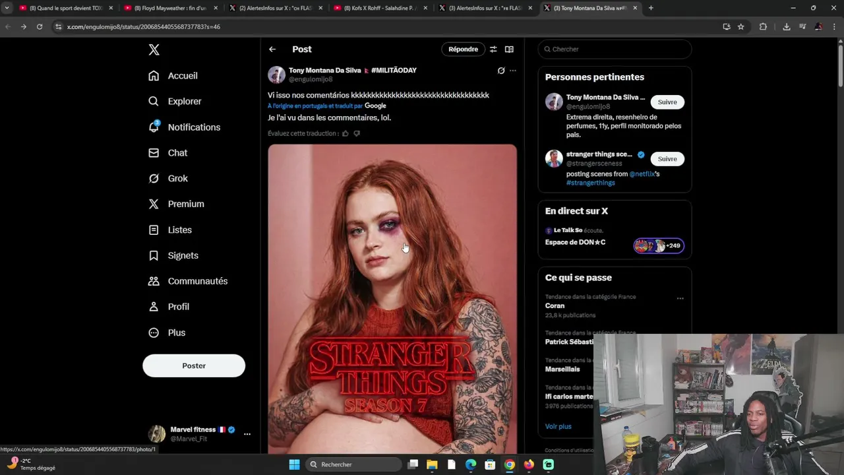Open the Chat envelope icon

(x=154, y=152)
